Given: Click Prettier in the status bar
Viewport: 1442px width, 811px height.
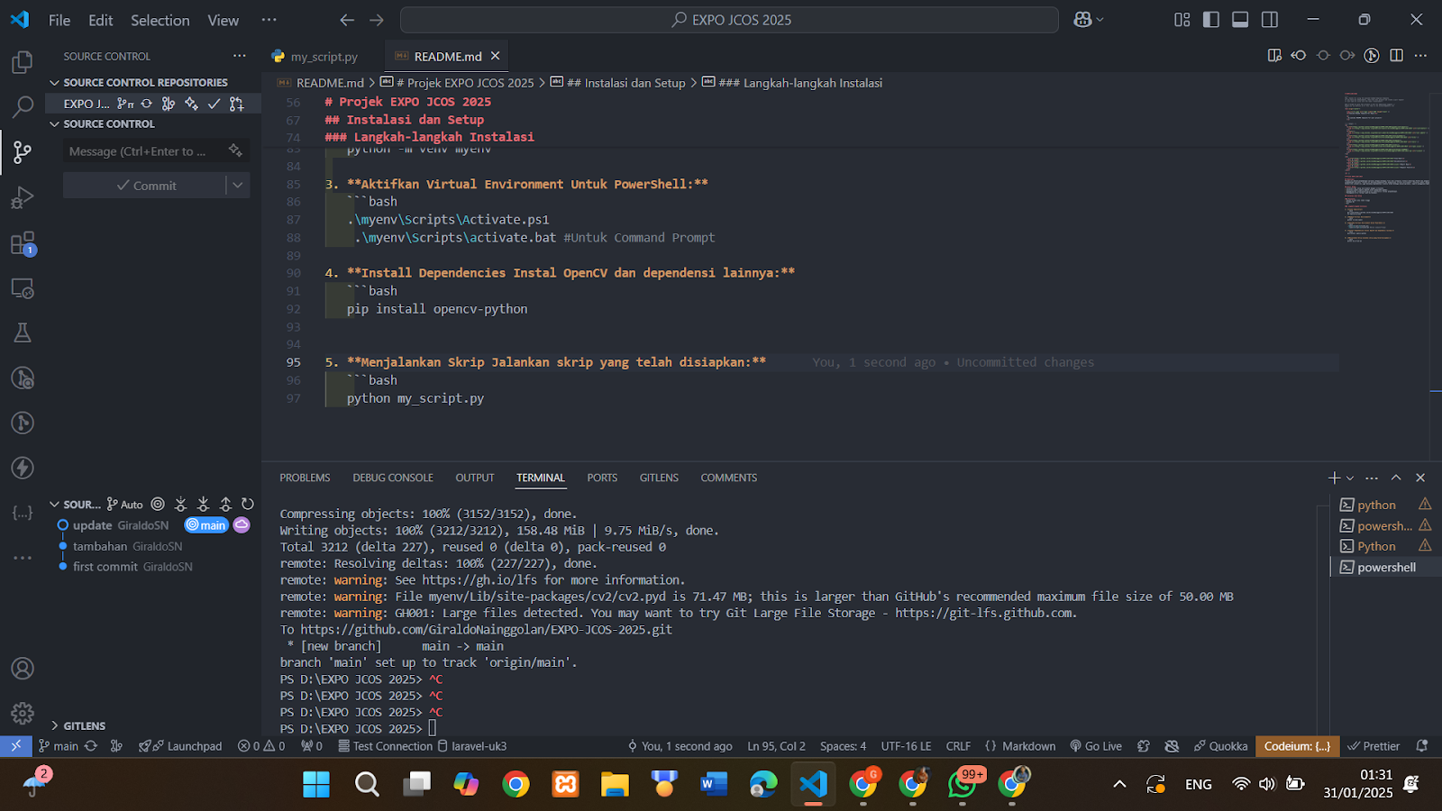Looking at the screenshot, I should (1374, 746).
